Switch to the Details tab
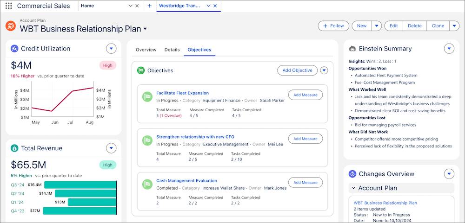Image resolution: width=465 pixels, height=223 pixels. pos(172,50)
